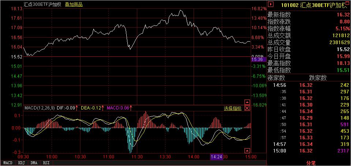The width and height of the screenshot is (351, 166).
Task: Click the DIF:-0.09 readout
Action: pyautogui.click(x=66, y=108)
